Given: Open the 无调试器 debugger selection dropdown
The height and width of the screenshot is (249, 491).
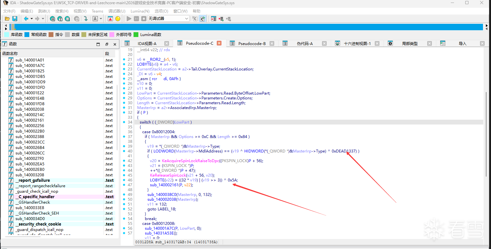Looking at the screenshot, I should pos(169,19).
